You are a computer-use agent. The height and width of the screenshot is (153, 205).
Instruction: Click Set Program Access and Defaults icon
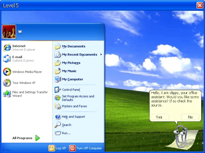click(58, 98)
